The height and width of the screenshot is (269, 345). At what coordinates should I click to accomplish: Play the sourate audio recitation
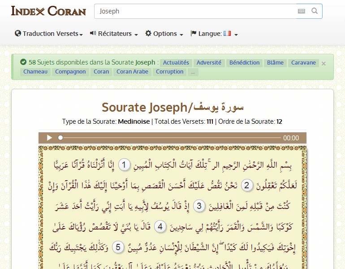click(x=50, y=138)
